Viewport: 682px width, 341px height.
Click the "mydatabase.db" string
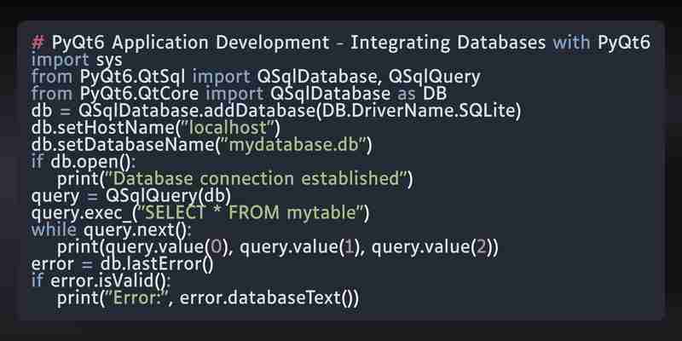(294, 145)
